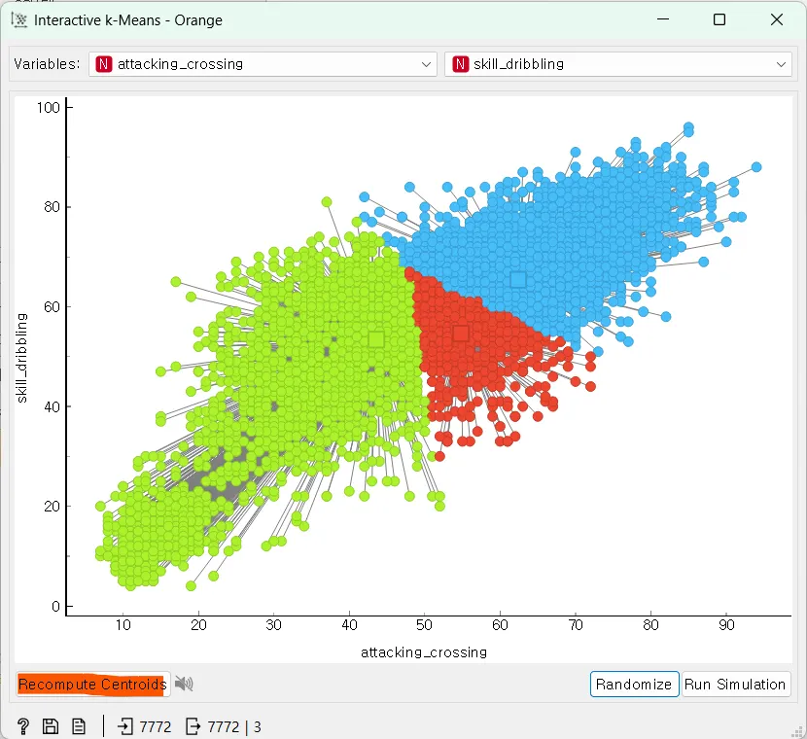Maximize the Interactive k-Means window
Viewport: 807px width, 739px height.
point(719,19)
